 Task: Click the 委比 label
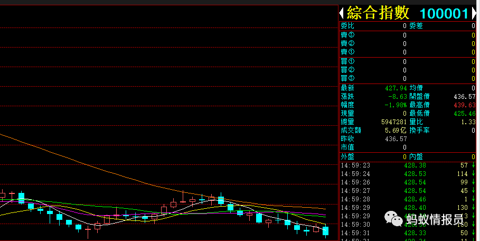347,26
